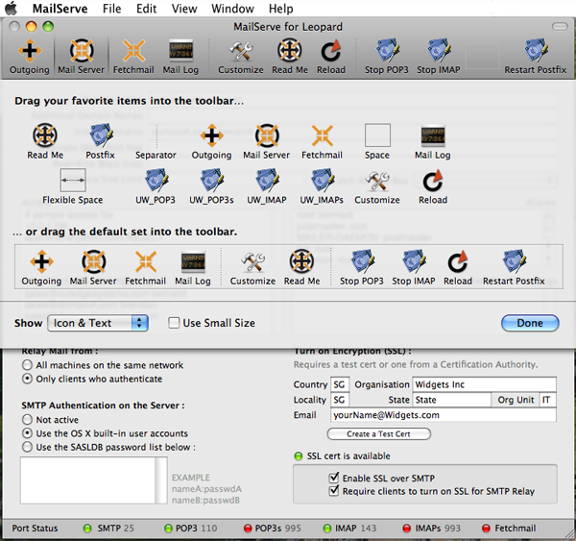Choose Use the SASLDB password list option
This screenshot has width=576, height=541.
tap(28, 447)
